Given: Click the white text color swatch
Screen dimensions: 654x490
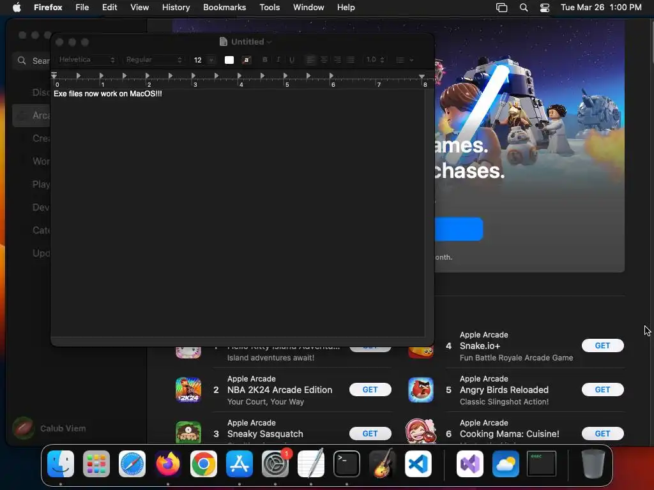Looking at the screenshot, I should coord(229,60).
